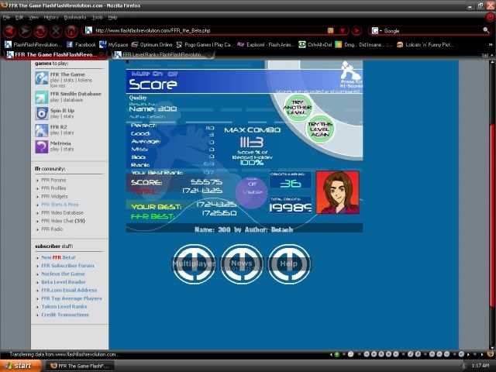Click the Multiplayer round button

coord(193,263)
